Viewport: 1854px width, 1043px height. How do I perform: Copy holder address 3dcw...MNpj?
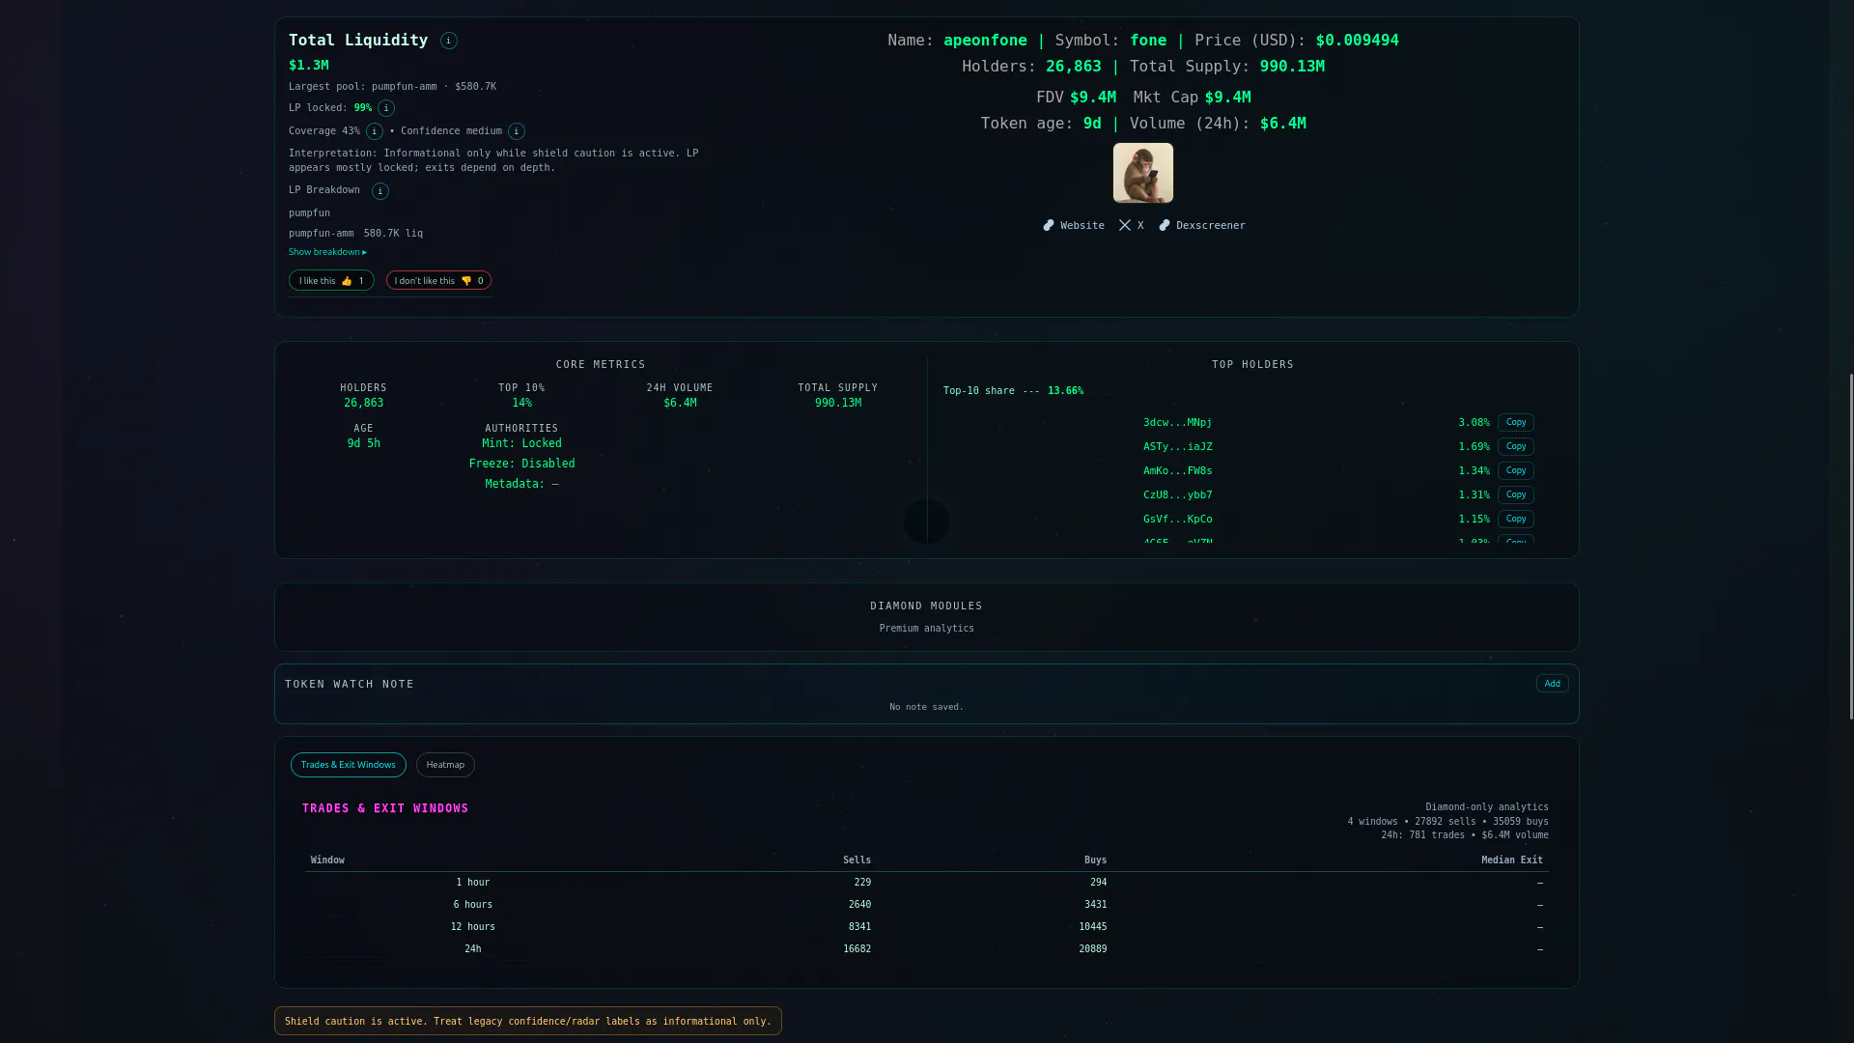click(1516, 422)
